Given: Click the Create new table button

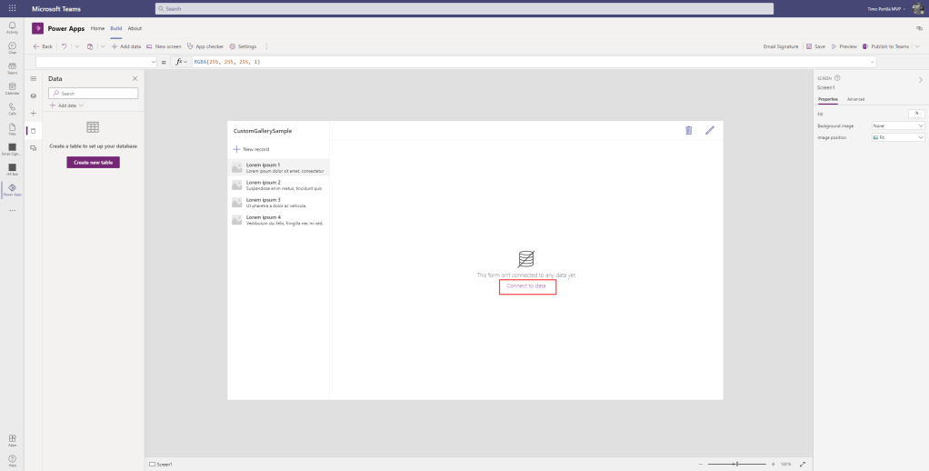Looking at the screenshot, I should point(93,162).
